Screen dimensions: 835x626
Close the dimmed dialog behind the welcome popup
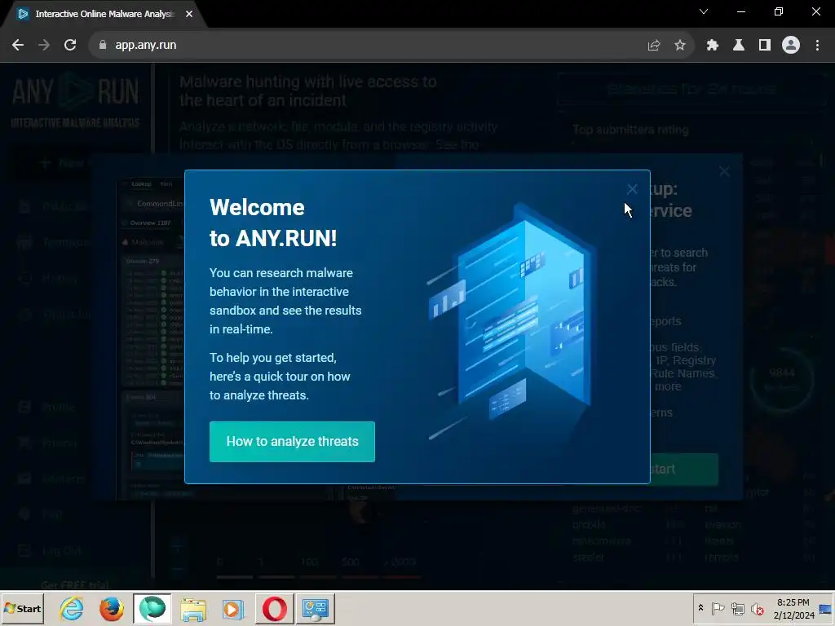coord(724,171)
